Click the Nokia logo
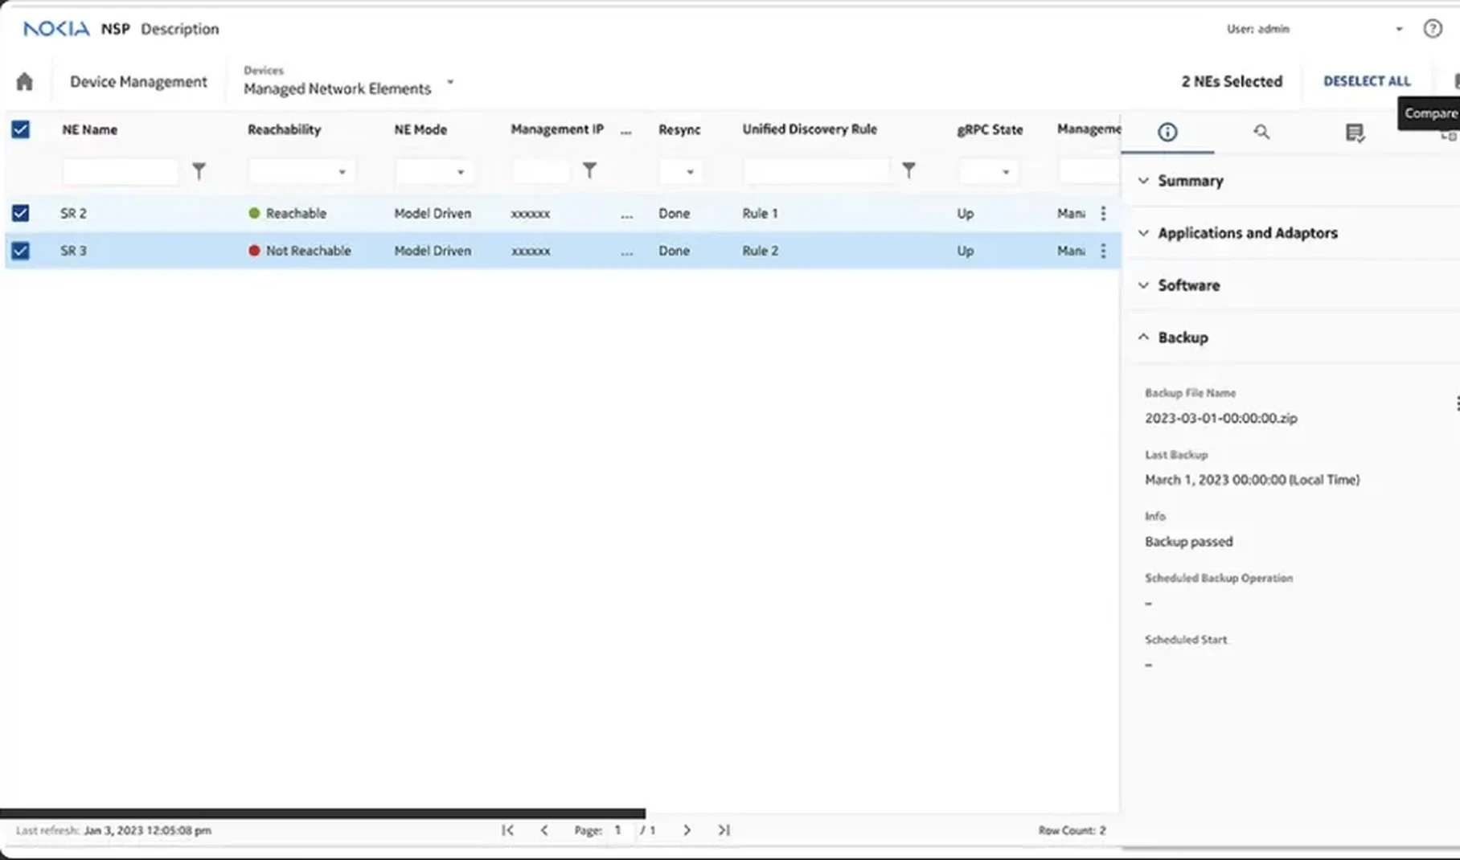Viewport: 1460px width, 860px height. tap(56, 29)
